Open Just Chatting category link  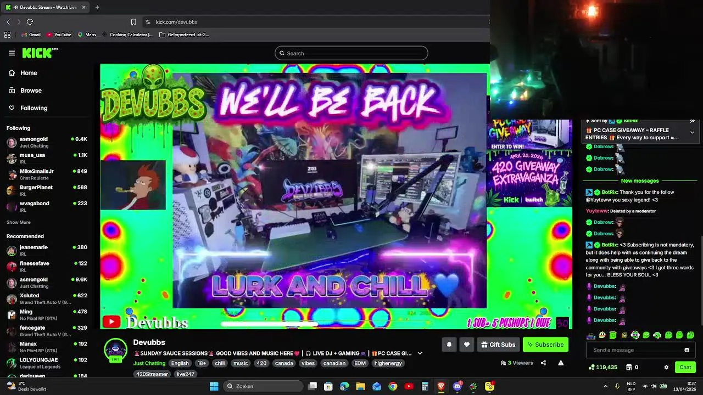coord(149,363)
